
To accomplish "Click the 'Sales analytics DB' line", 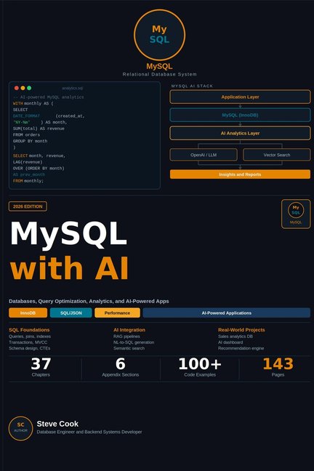I will coord(235,337).
